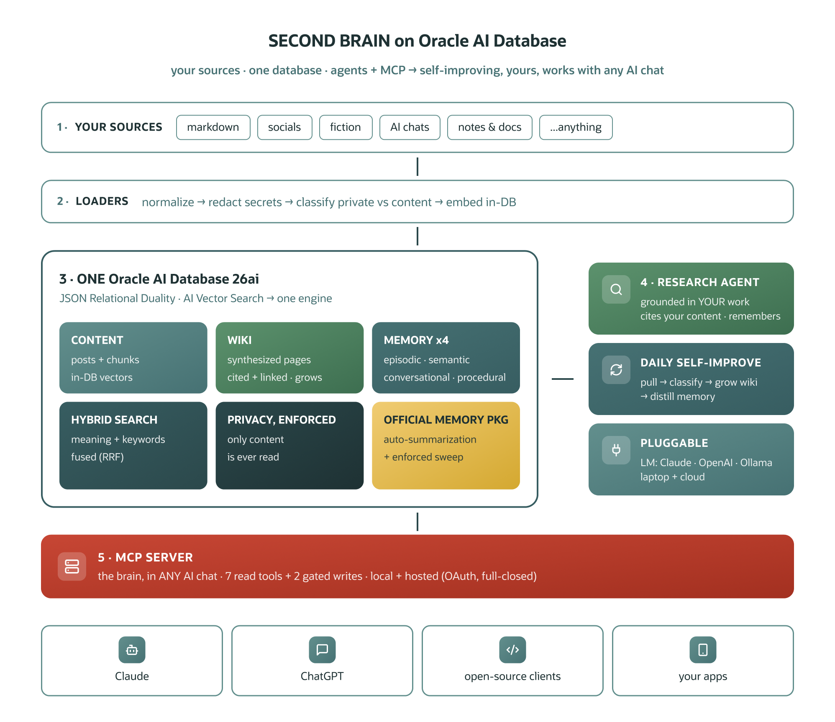Click the plug icon beside Pluggable
This screenshot has height=722, width=835.
tap(616, 450)
